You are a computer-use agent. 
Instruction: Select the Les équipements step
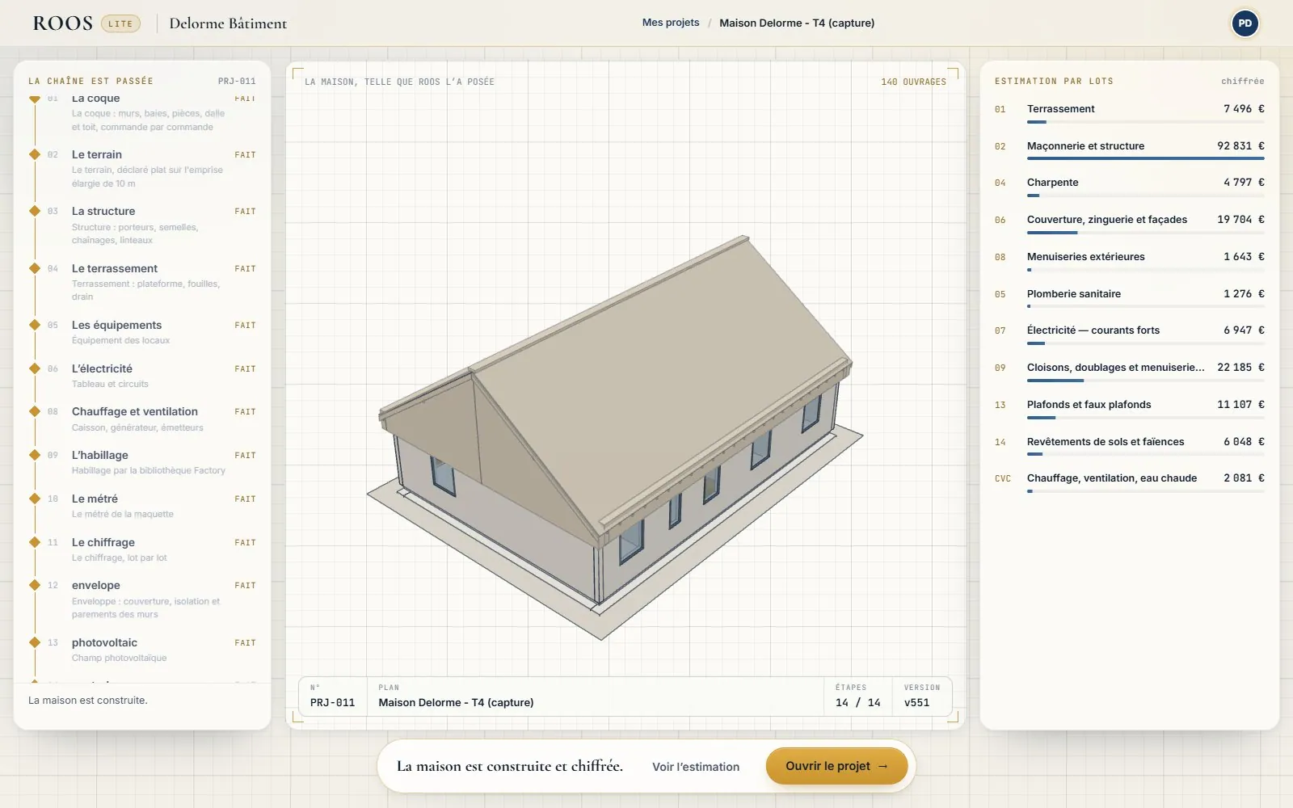click(142, 332)
